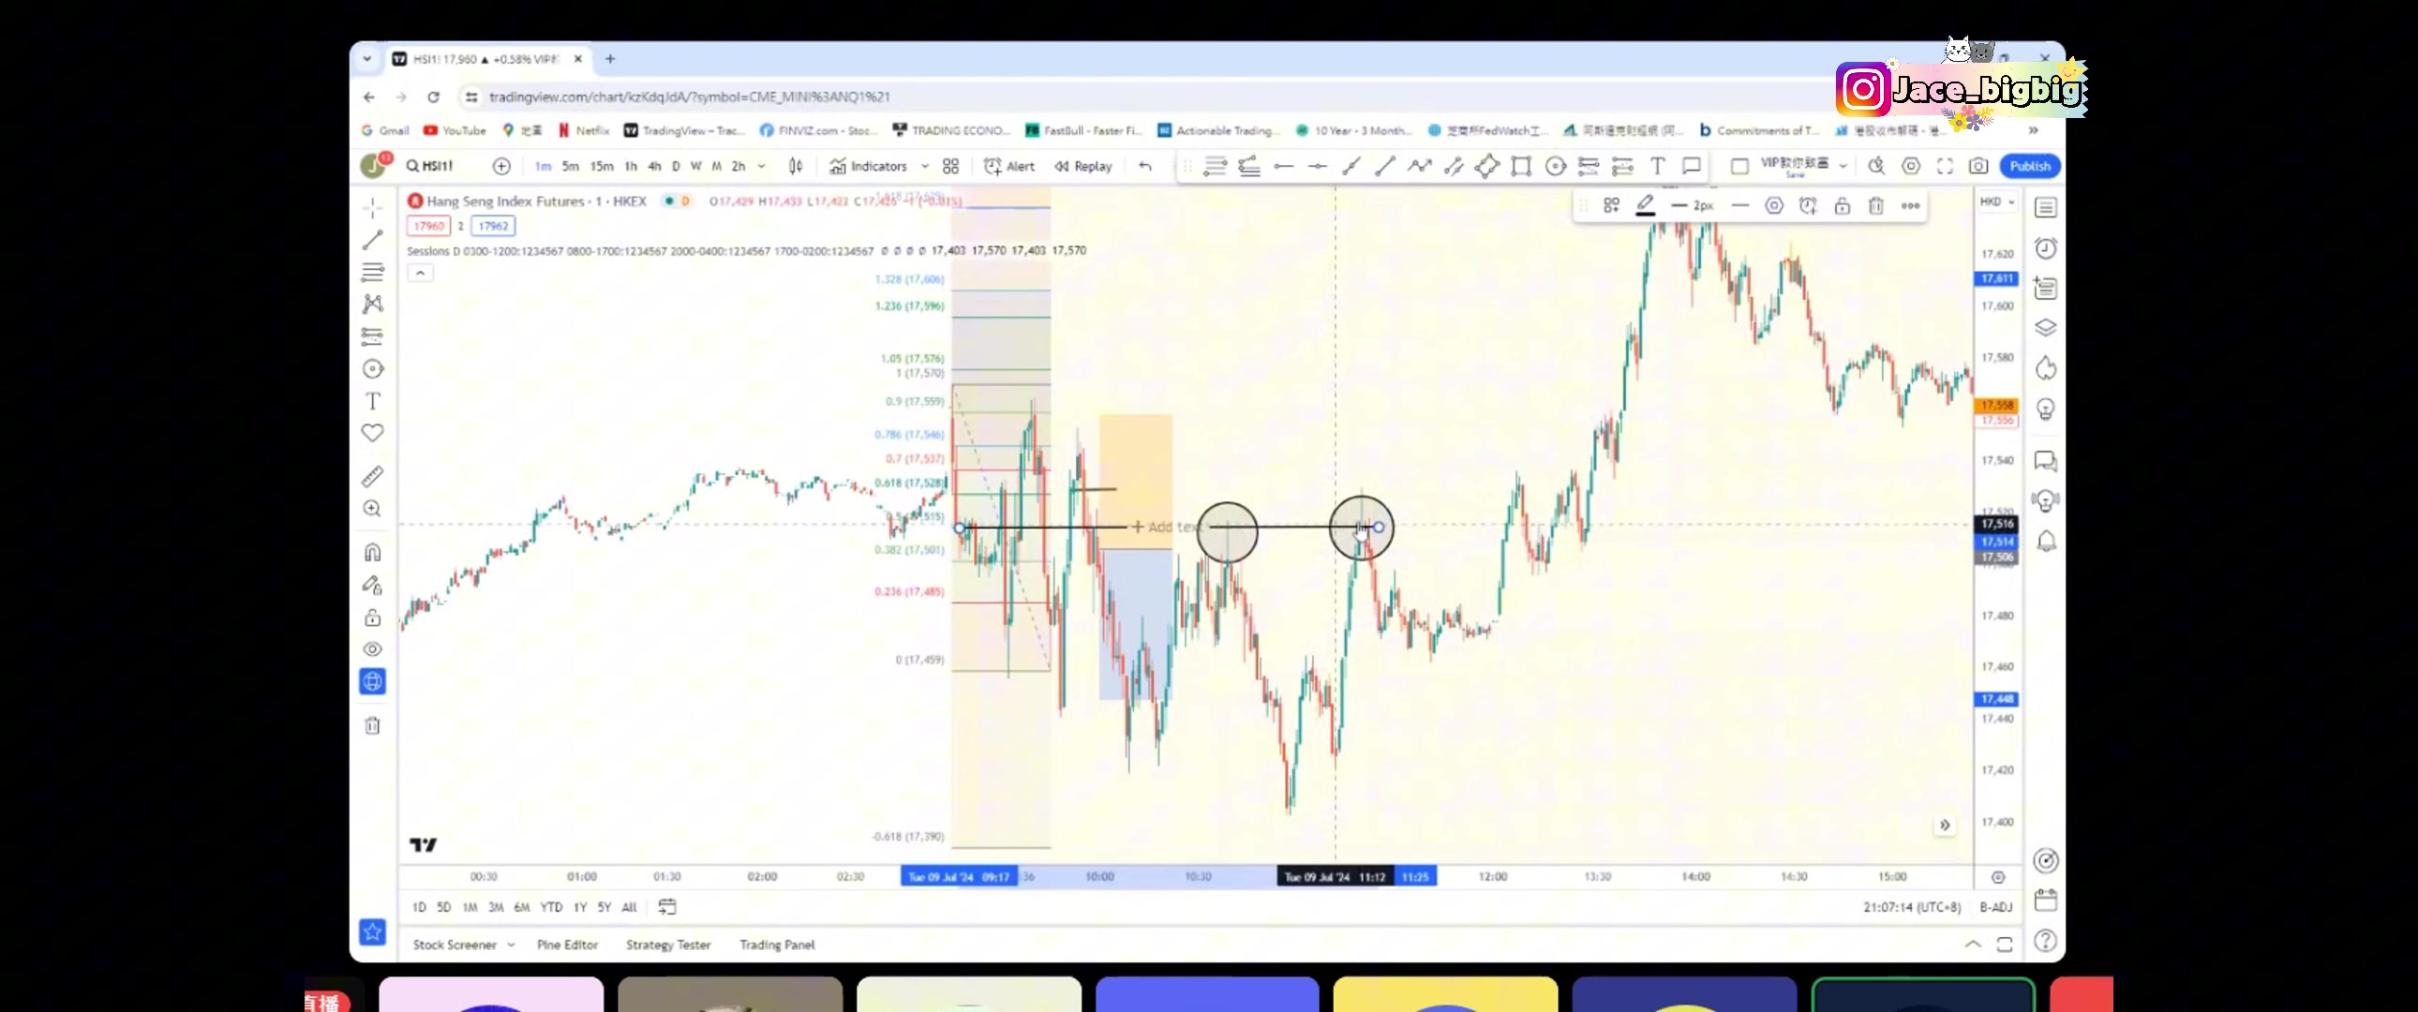Open notifications bell panel
Screen dimensions: 2418x1012
[x=2045, y=541]
